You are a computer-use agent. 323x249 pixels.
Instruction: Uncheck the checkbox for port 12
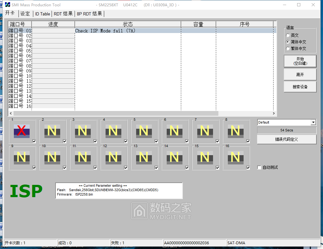(x=126, y=168)
